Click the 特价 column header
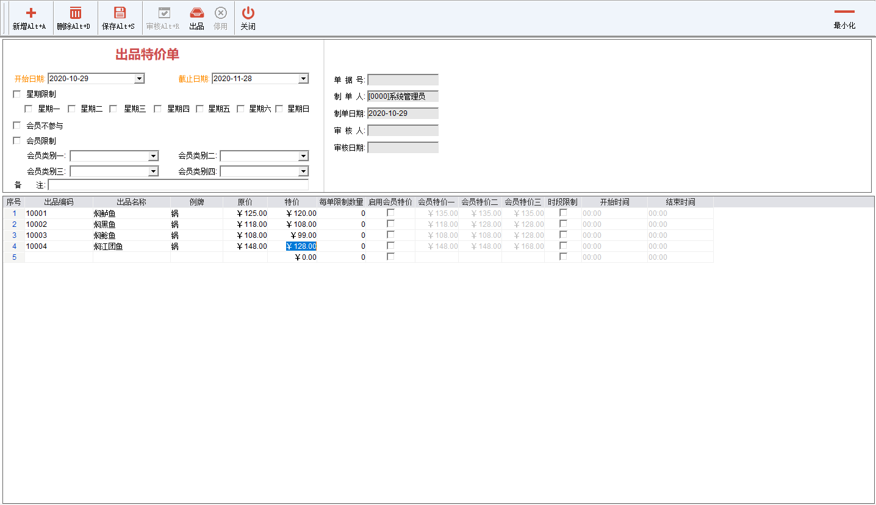This screenshot has height=505, width=876. [x=292, y=202]
